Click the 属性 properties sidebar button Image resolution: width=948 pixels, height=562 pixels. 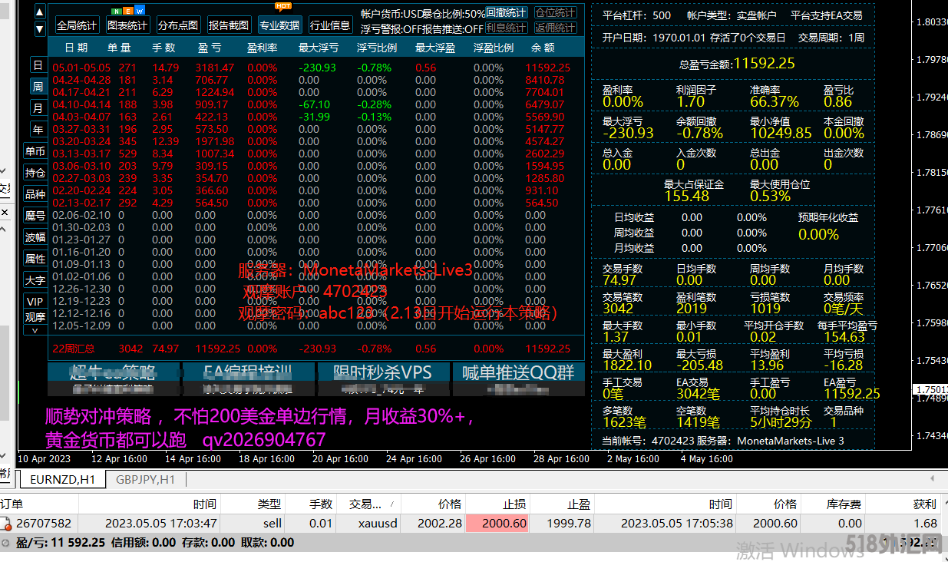coord(35,259)
